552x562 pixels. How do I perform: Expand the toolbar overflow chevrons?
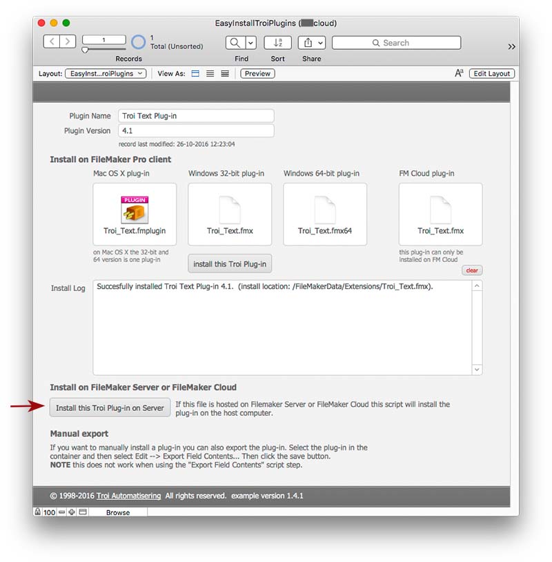[x=511, y=47]
